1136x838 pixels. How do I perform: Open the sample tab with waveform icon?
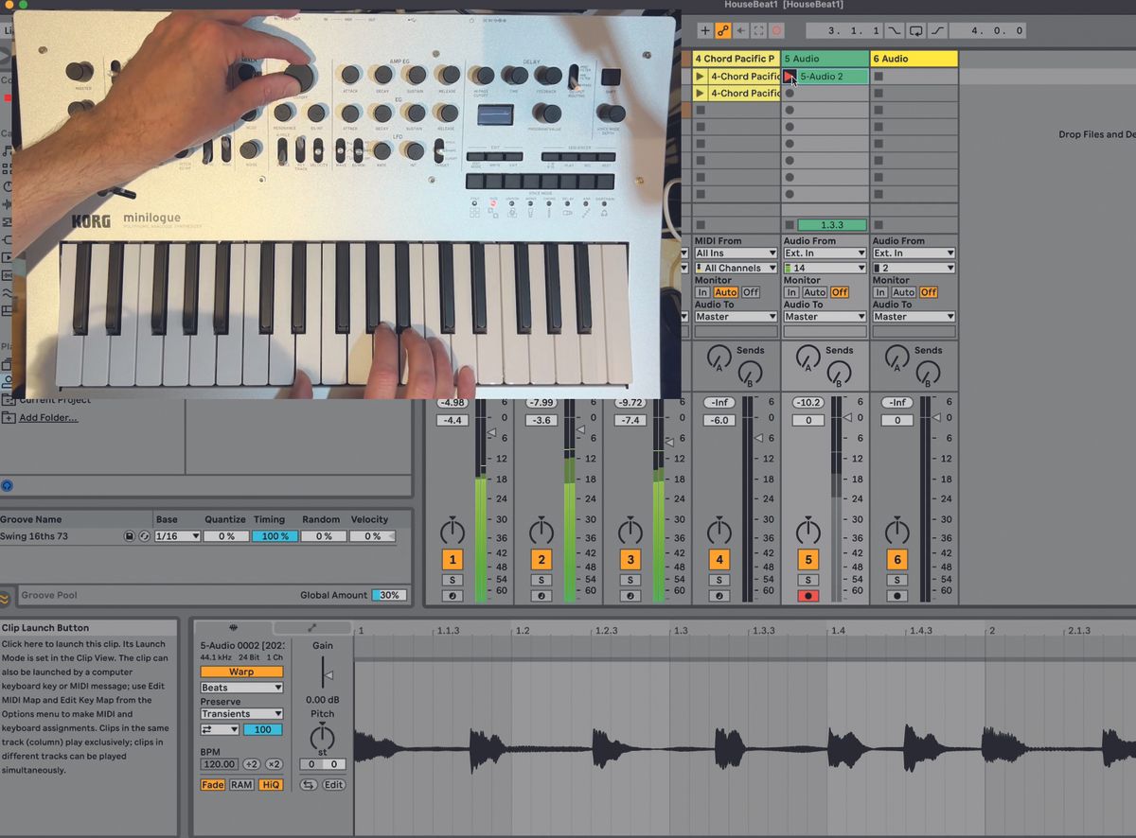233,628
